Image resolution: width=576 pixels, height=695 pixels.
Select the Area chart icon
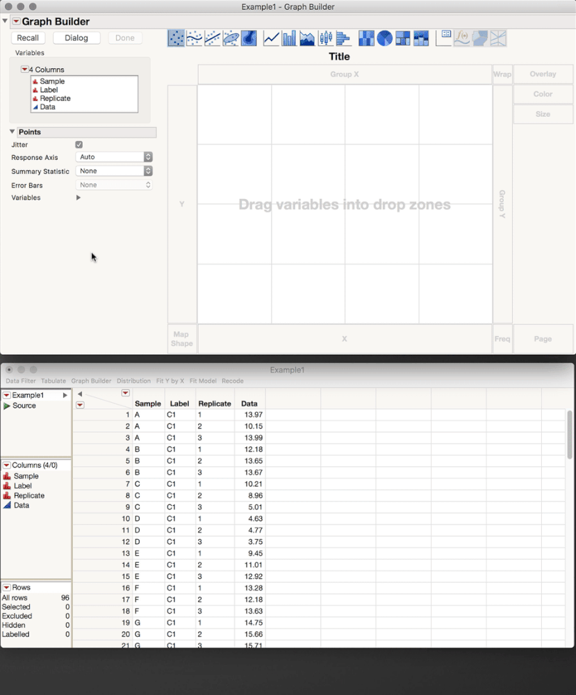point(307,38)
